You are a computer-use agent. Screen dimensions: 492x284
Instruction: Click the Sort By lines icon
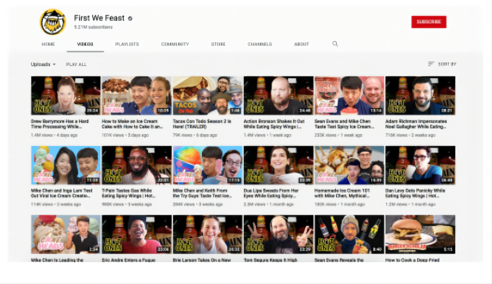pyautogui.click(x=431, y=64)
